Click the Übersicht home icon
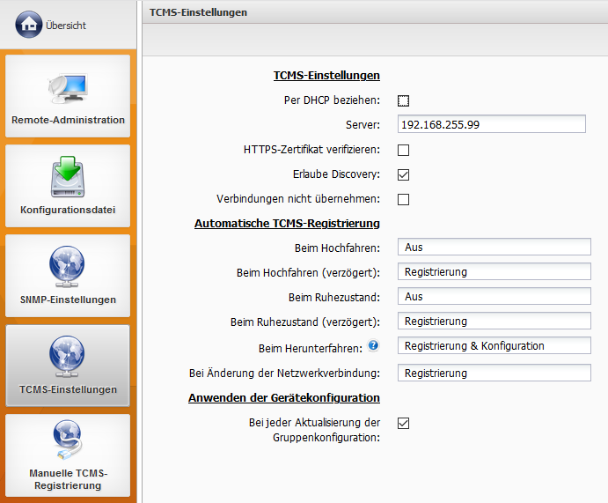608x503 pixels. 29,25
